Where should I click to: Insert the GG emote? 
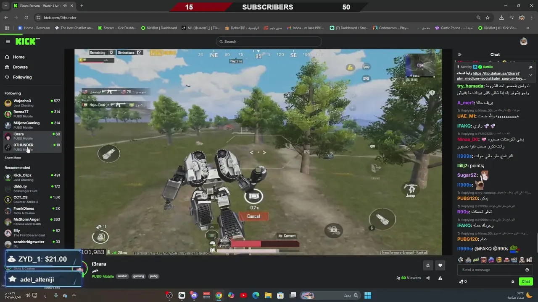click(x=461, y=260)
